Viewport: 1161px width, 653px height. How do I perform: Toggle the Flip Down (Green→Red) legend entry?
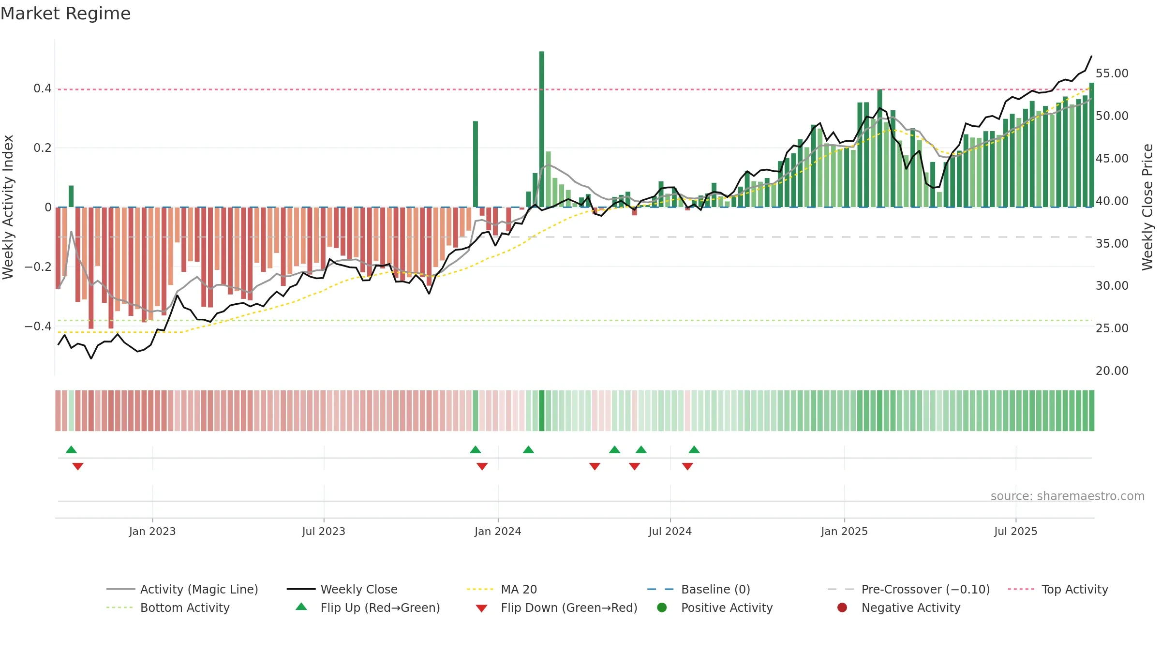click(556, 608)
